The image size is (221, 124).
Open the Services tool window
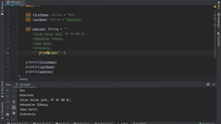[x=82, y=123]
